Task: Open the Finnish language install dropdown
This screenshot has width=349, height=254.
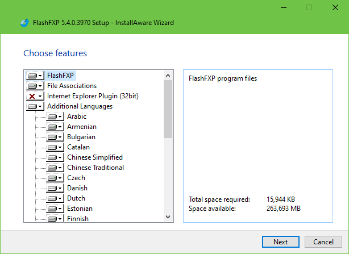Action: tap(55, 218)
